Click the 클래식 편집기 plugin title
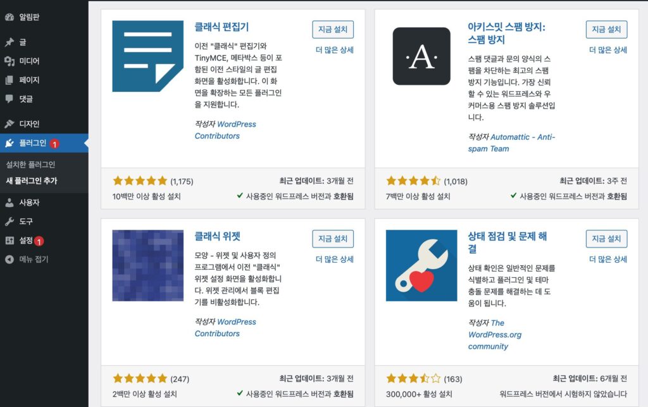The width and height of the screenshot is (648, 407). click(221, 27)
